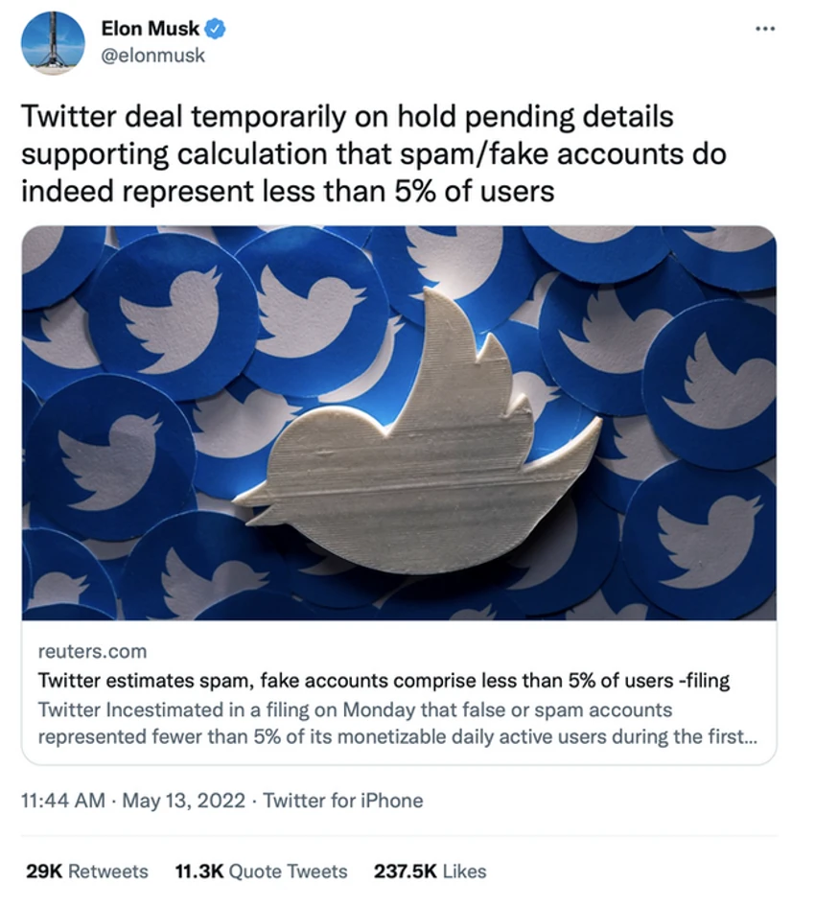
Task: Click the '29K' retweet count number
Action: [x=42, y=871]
